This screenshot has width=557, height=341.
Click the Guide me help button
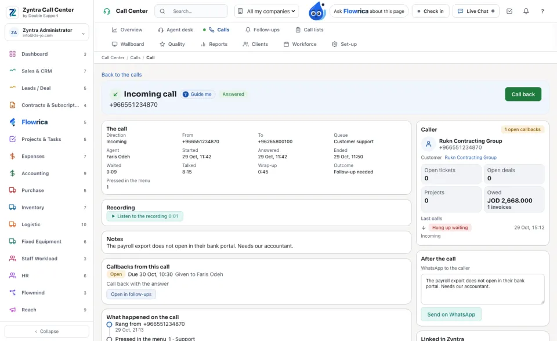pyautogui.click(x=197, y=94)
